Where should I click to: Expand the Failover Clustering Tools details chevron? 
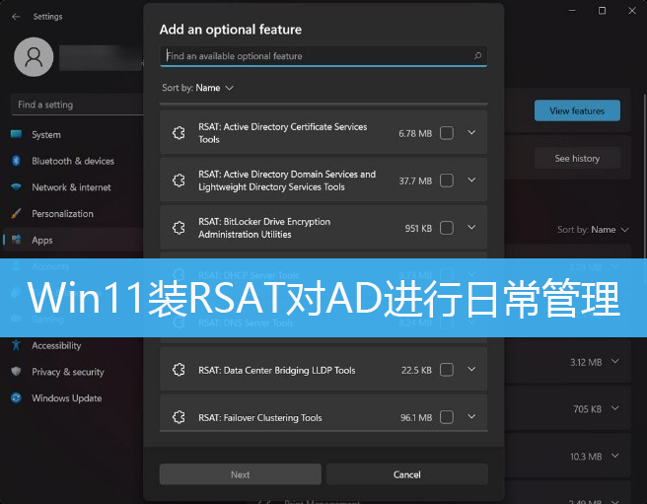[471, 417]
